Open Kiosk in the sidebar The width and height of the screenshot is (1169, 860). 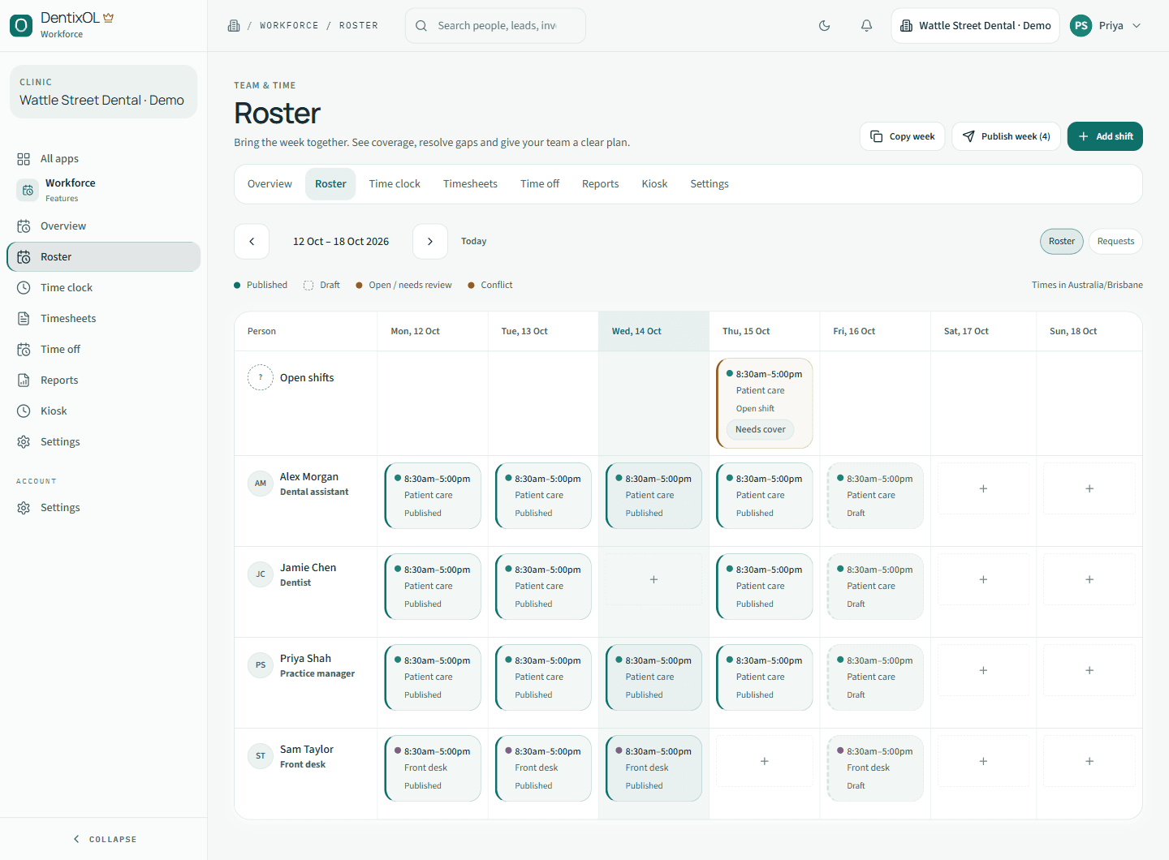click(x=104, y=411)
